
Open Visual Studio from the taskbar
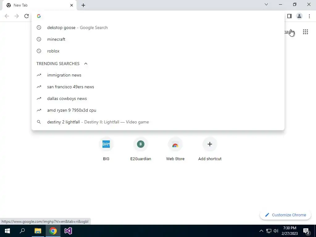coord(68,231)
